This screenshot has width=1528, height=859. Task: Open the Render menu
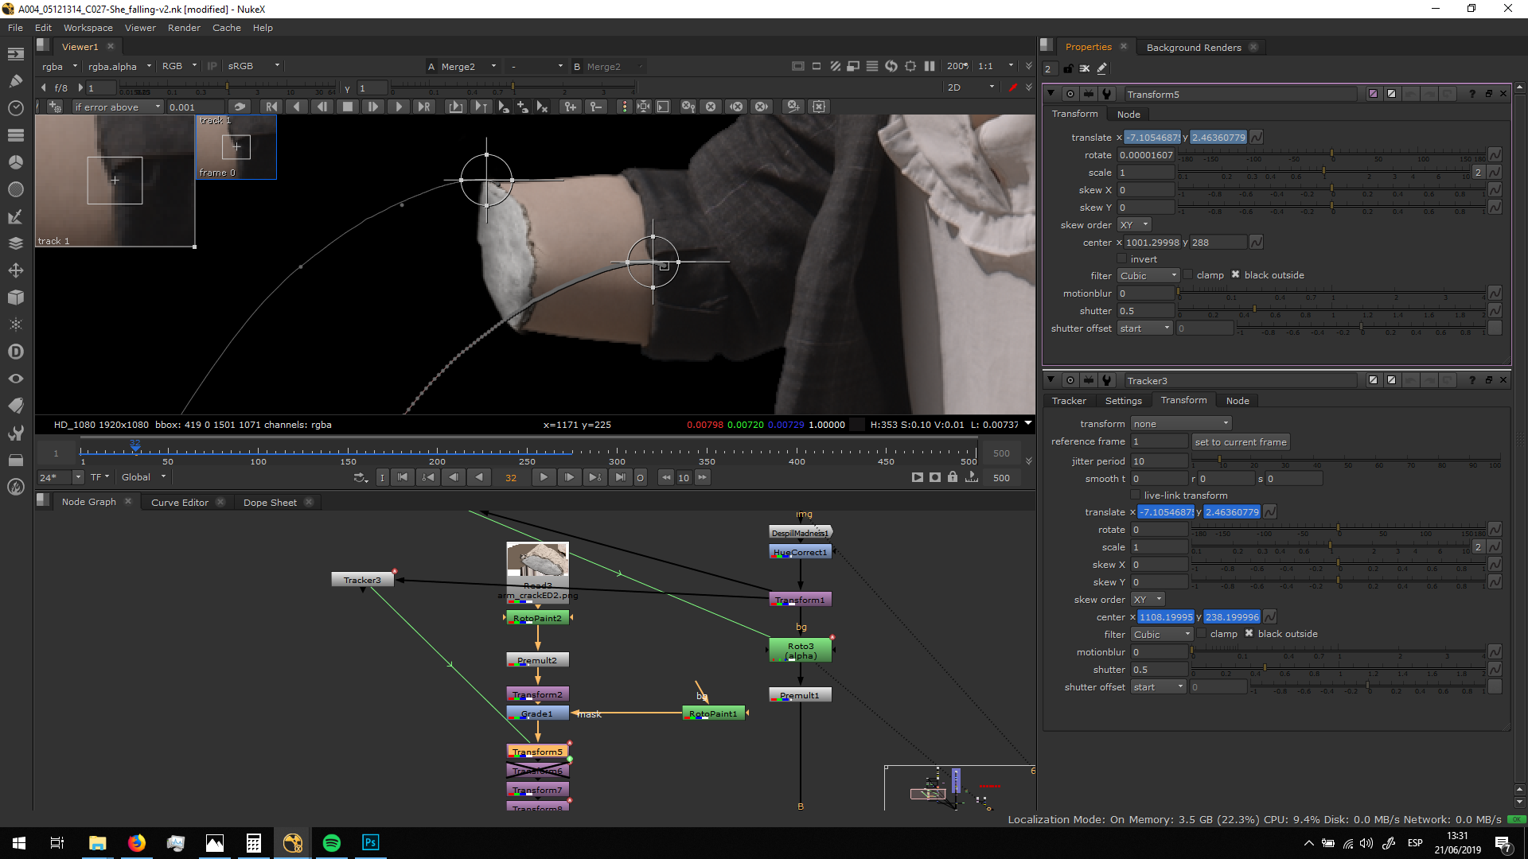coord(184,28)
